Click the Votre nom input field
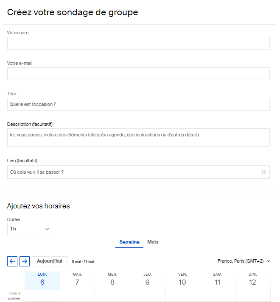This screenshot has height=302, width=280. pos(138,43)
